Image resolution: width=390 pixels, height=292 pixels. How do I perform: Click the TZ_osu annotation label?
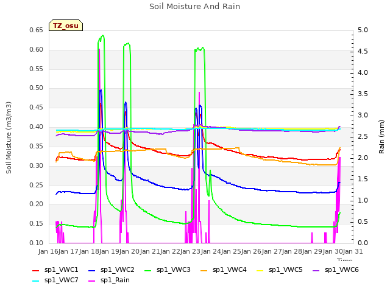pos(66,26)
